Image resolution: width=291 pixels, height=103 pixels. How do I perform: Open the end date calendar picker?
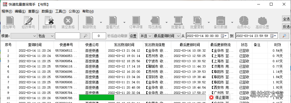click(x=274, y=36)
